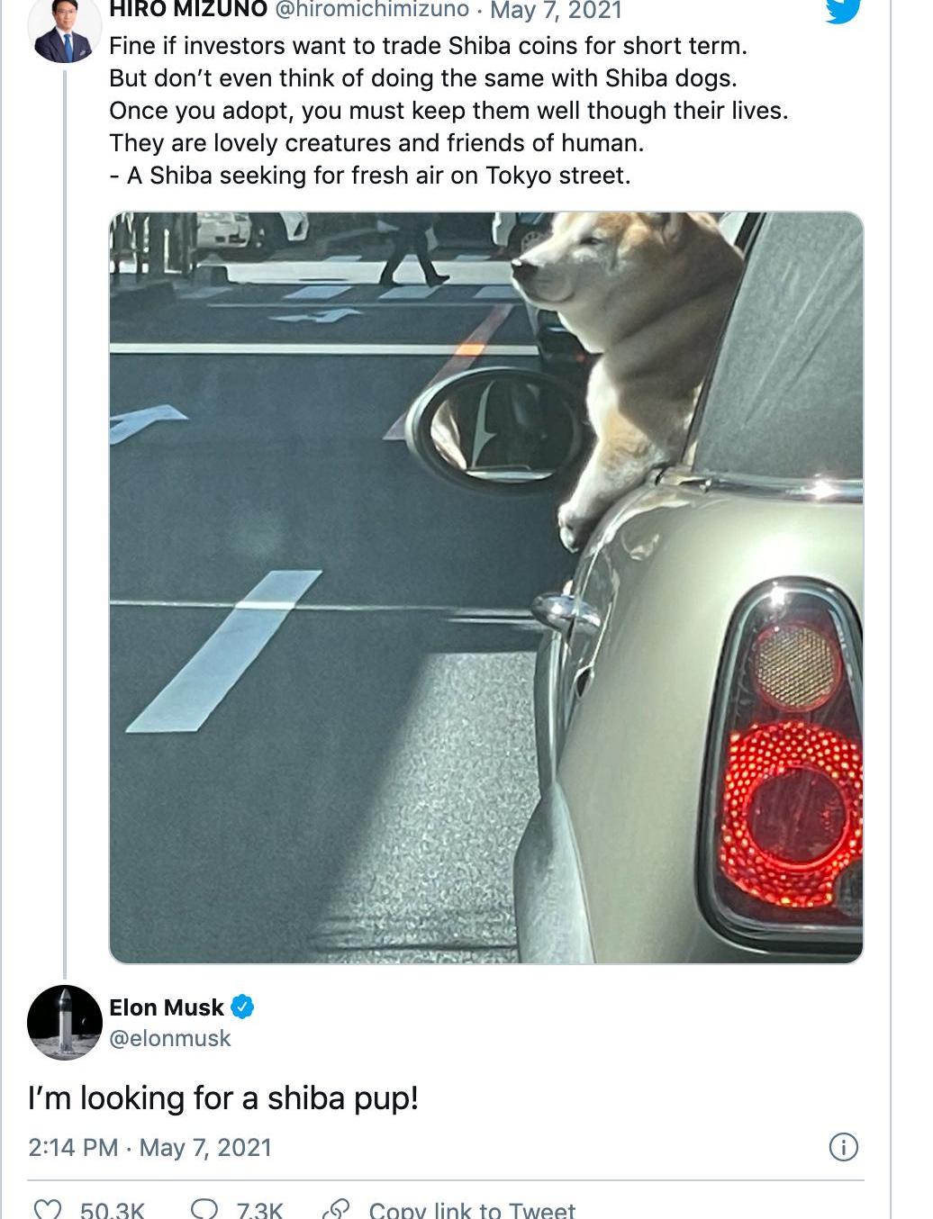Open the @elonmusk handle link

[x=170, y=1038]
